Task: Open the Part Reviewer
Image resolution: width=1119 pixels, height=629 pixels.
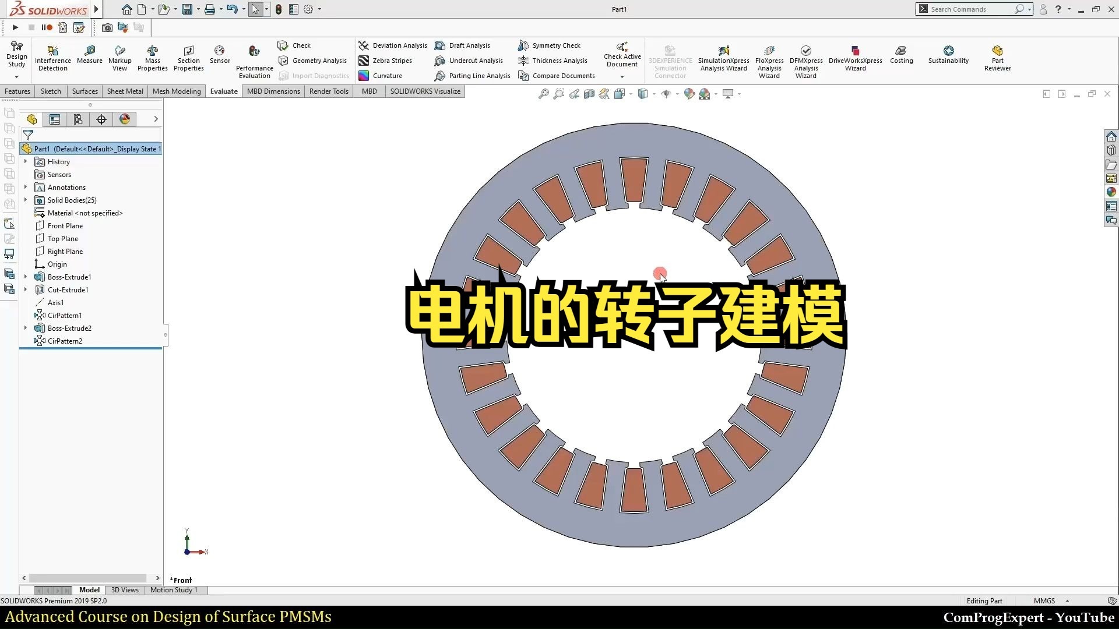Action: (997, 56)
